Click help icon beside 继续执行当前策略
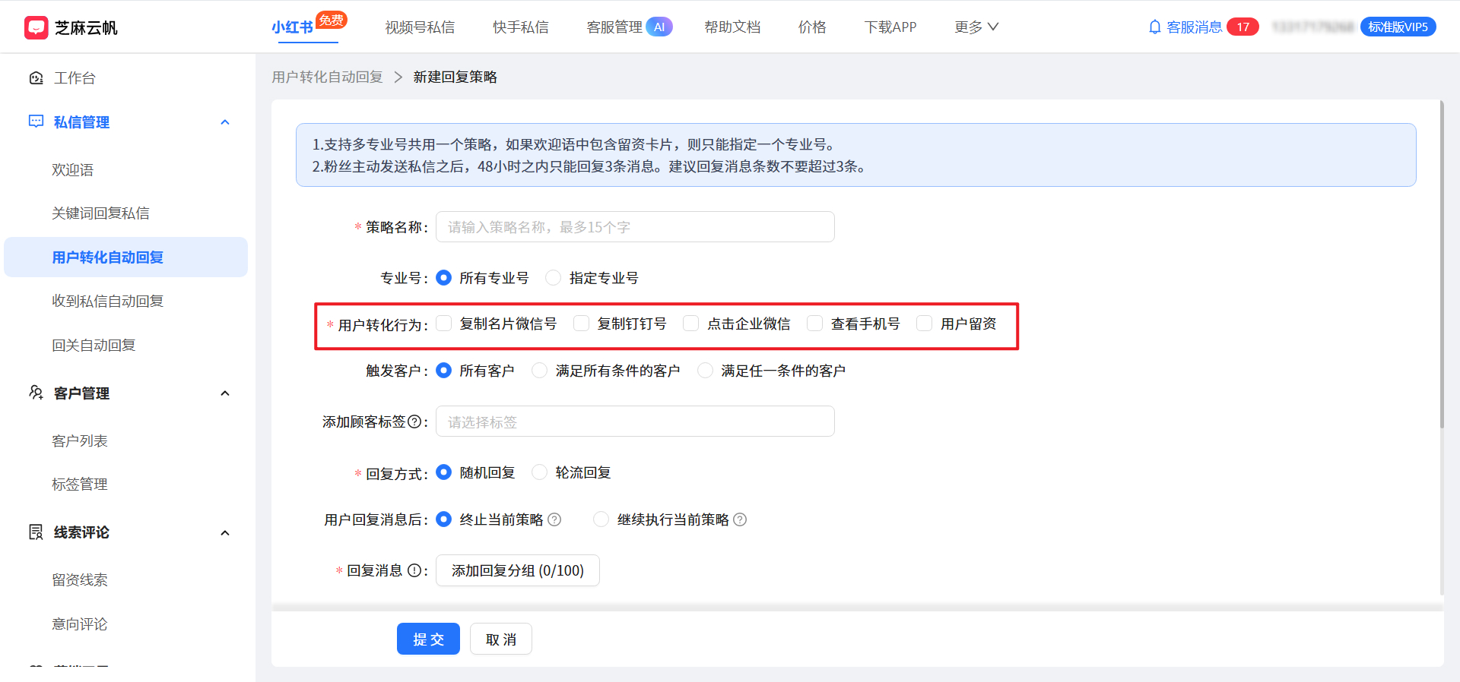This screenshot has height=682, width=1460. pos(740,519)
